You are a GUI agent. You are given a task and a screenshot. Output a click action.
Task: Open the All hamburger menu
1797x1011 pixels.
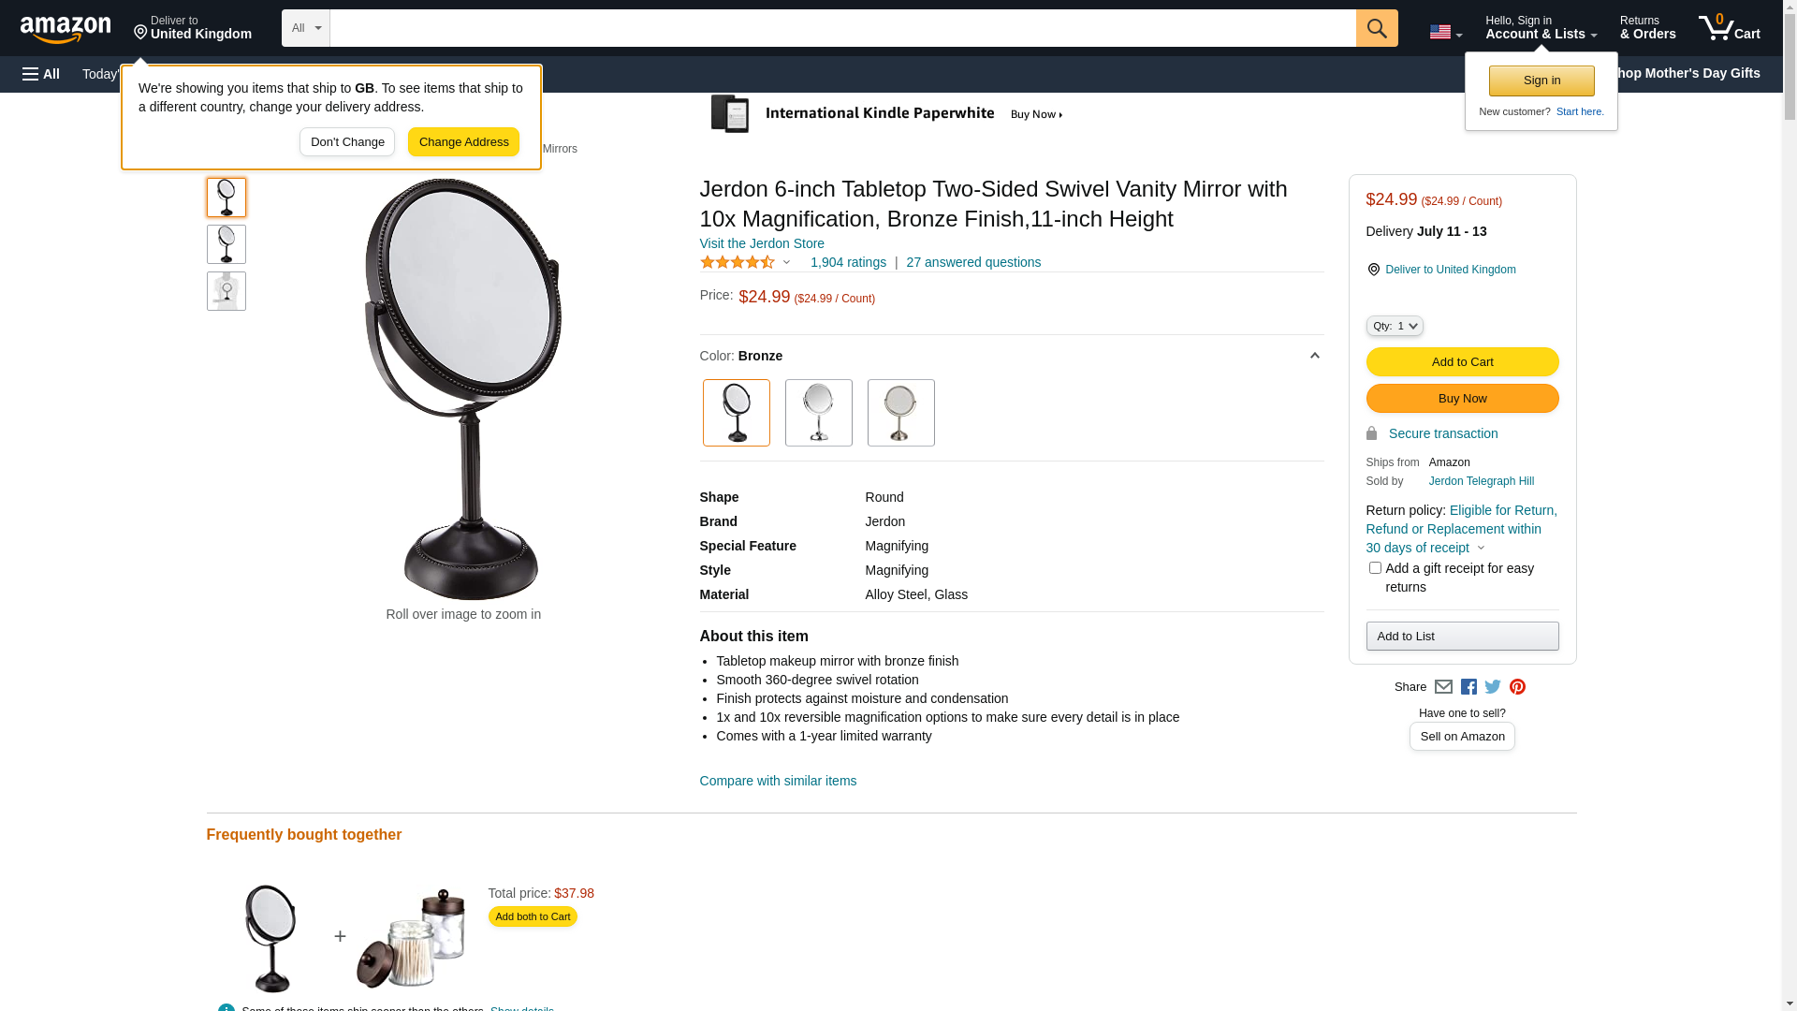click(x=41, y=74)
